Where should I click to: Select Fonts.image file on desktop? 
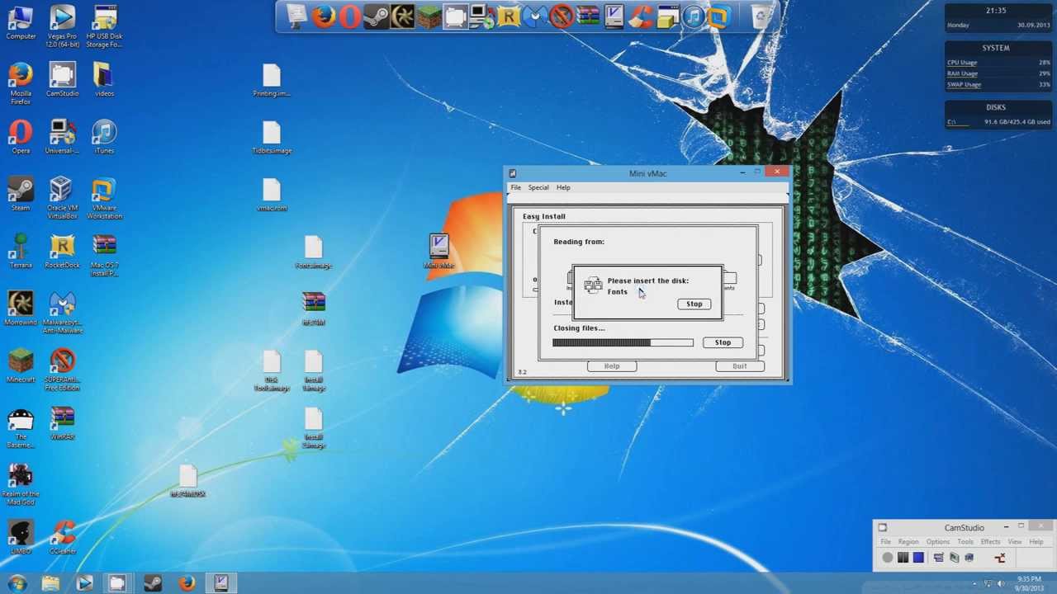[x=313, y=252]
